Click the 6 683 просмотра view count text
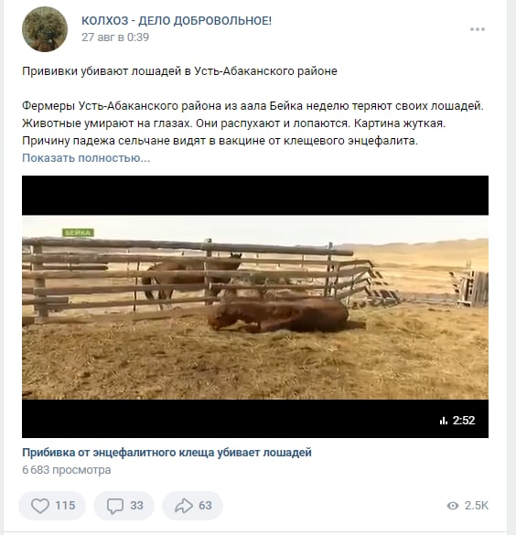 click(67, 470)
